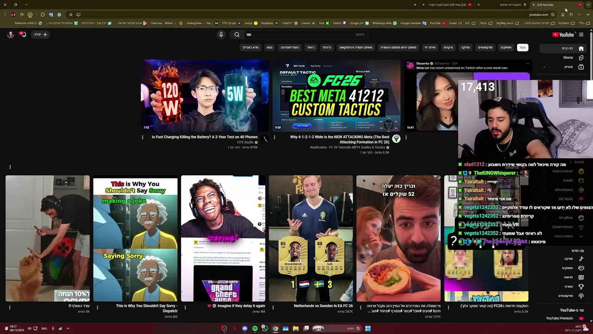Open options for 'Imagine if they delay' Short
Image resolution: width=593 pixels, height=334 pixels.
click(185, 307)
